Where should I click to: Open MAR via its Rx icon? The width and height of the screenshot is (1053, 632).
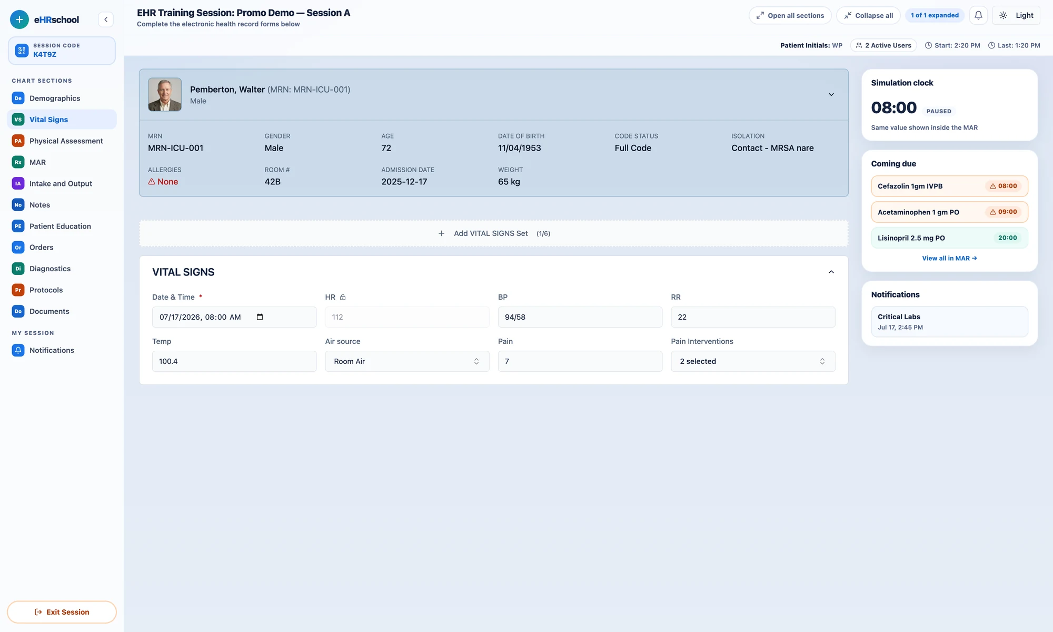(18, 162)
